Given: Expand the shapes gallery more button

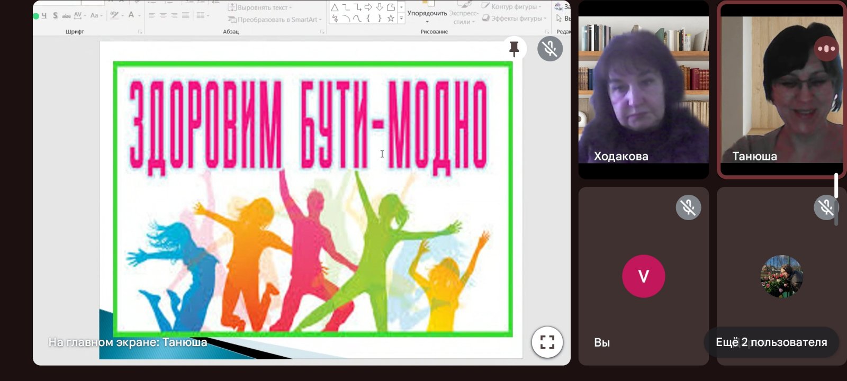Looking at the screenshot, I should 401,19.
